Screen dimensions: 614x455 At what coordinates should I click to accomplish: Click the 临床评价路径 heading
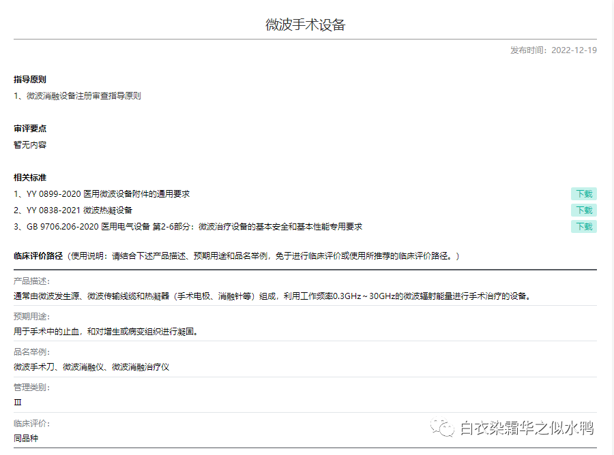[x=38, y=256]
